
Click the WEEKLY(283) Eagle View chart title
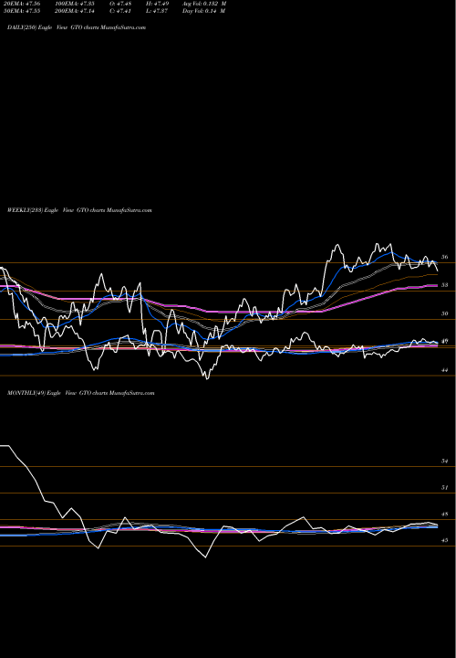click(79, 210)
